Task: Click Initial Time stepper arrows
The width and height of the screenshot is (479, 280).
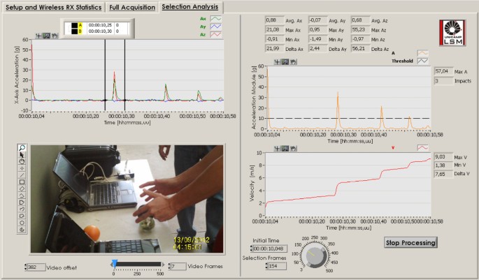Action: coord(252,249)
